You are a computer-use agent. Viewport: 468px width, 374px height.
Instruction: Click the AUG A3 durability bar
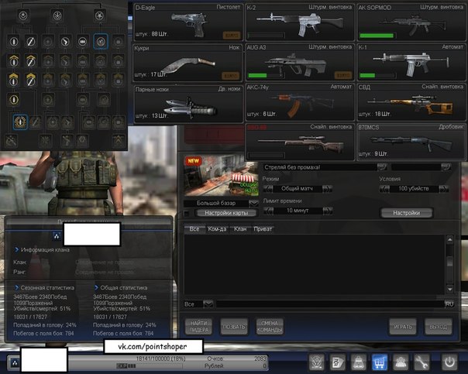(265, 75)
